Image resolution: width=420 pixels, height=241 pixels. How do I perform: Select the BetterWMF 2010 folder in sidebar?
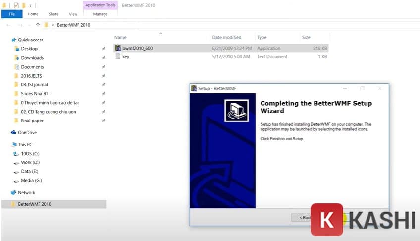tap(34, 204)
